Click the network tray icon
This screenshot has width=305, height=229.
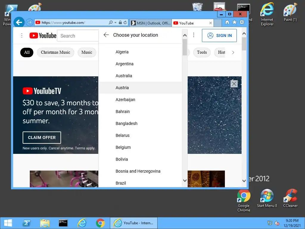point(270,223)
